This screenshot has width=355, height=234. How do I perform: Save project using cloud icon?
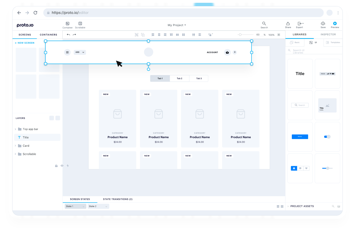pos(323,24)
